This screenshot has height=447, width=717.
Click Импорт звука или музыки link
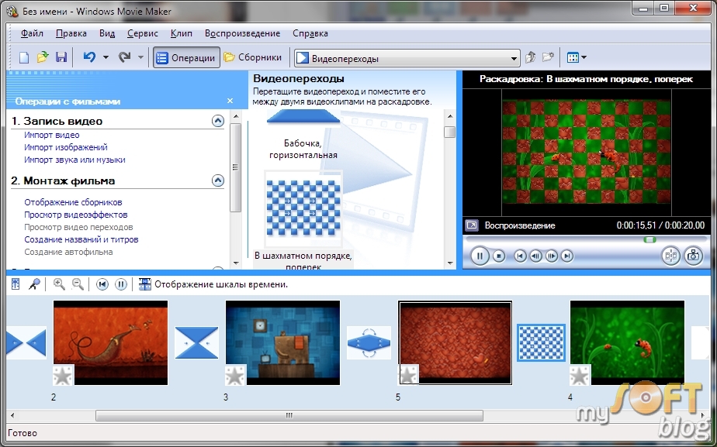click(x=74, y=160)
